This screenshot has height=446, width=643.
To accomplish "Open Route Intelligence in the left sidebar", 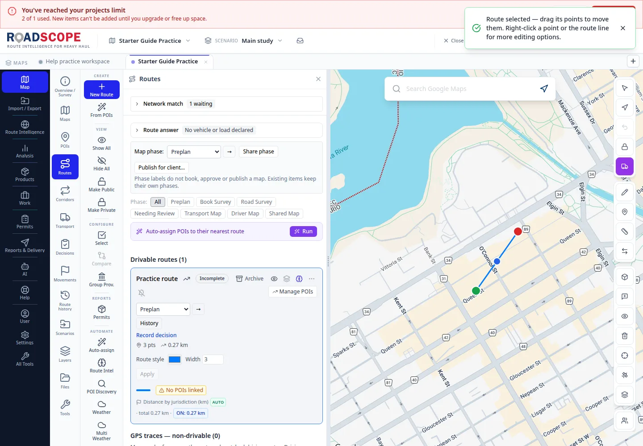I will pos(25,128).
